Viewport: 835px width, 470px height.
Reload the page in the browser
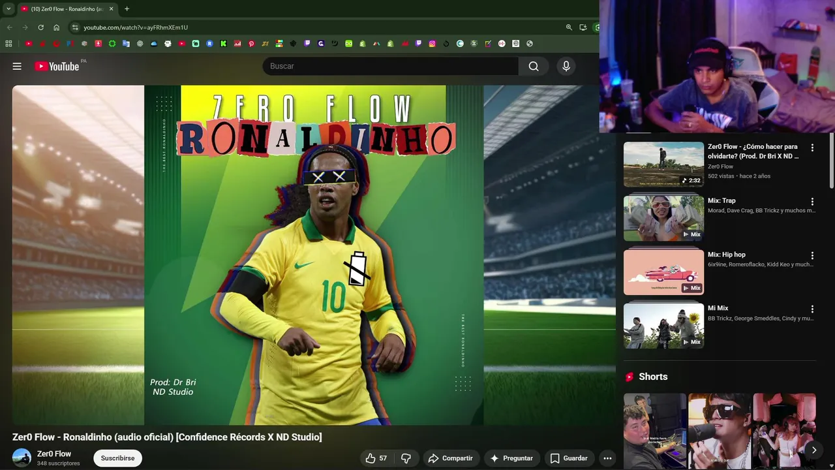point(40,27)
